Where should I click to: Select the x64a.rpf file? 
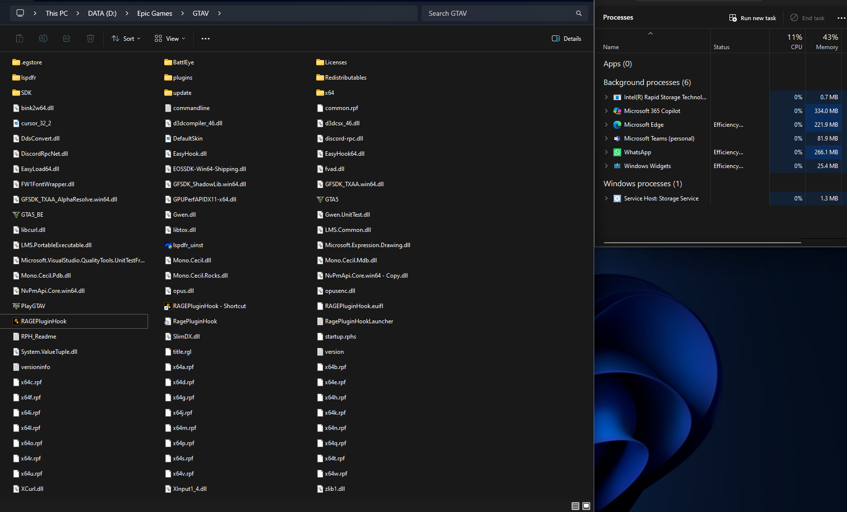click(x=180, y=367)
